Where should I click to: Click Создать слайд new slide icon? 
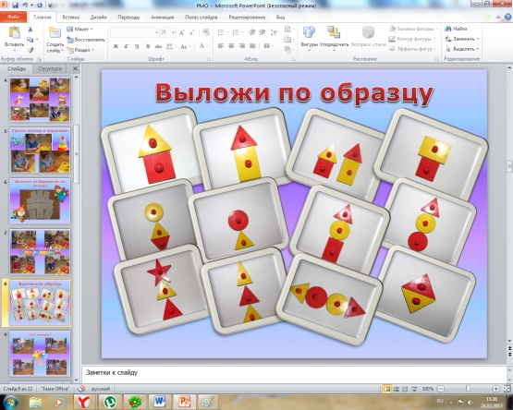pos(55,33)
